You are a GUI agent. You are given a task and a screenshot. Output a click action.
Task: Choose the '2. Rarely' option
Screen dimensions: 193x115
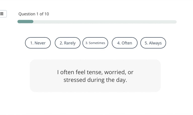click(x=68, y=43)
